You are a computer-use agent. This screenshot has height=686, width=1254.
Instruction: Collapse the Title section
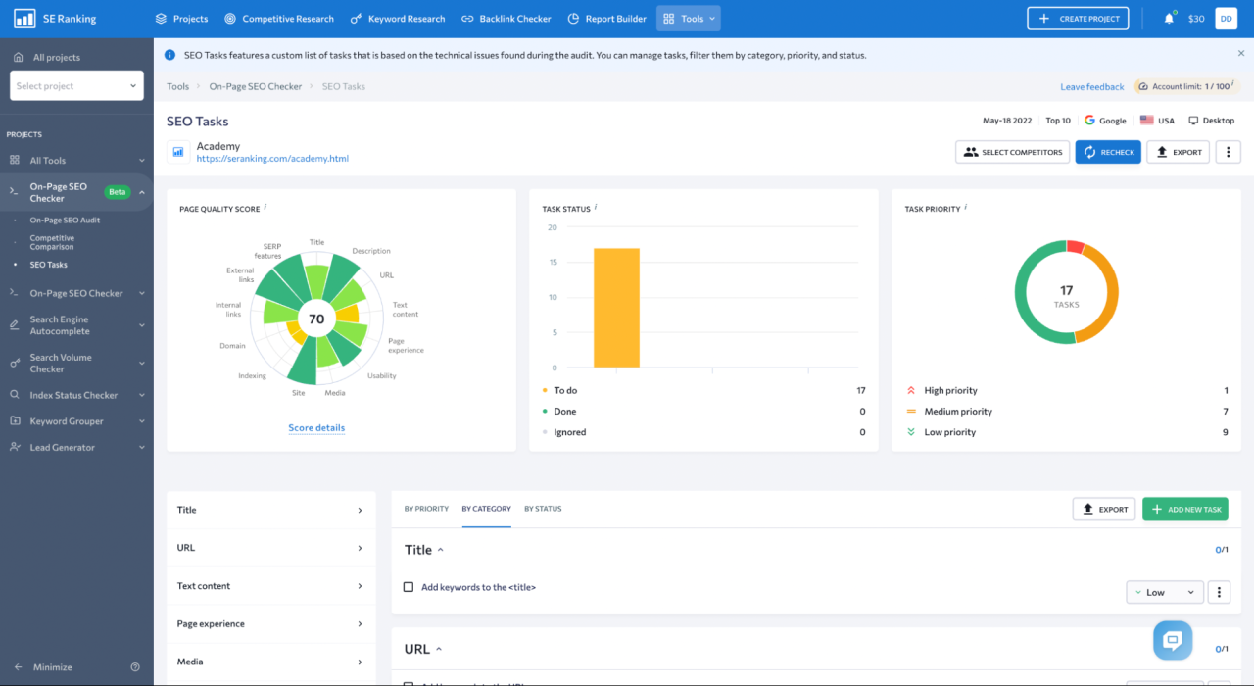tap(440, 551)
